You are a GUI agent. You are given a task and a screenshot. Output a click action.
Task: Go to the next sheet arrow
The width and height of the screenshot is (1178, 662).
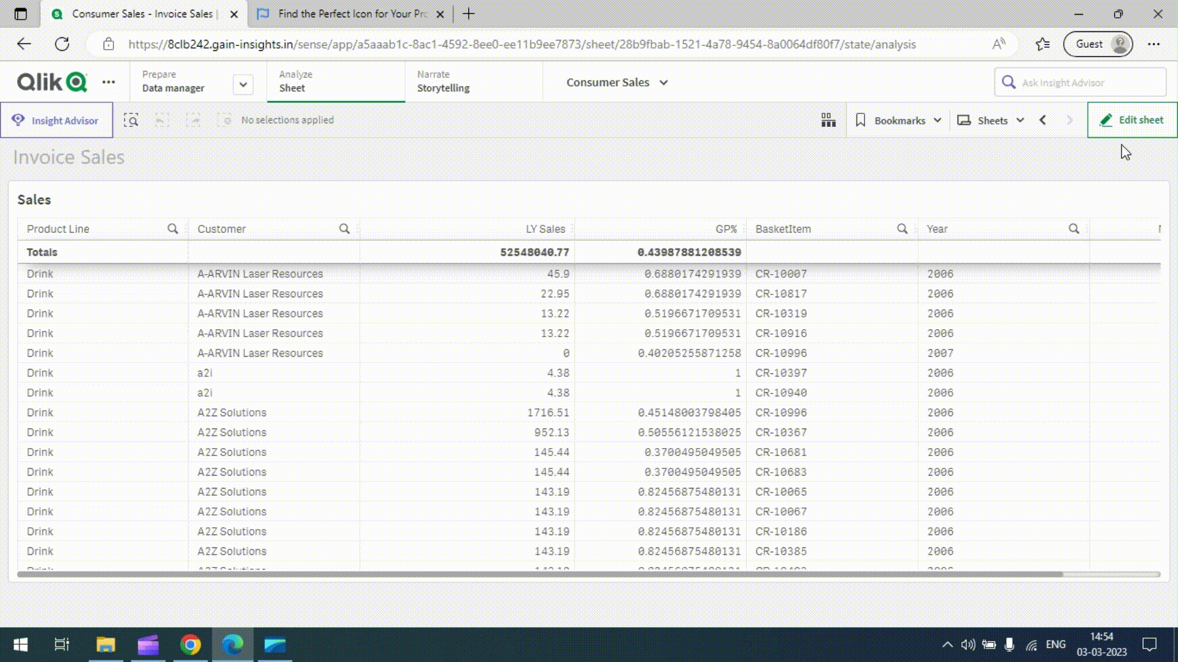point(1070,120)
